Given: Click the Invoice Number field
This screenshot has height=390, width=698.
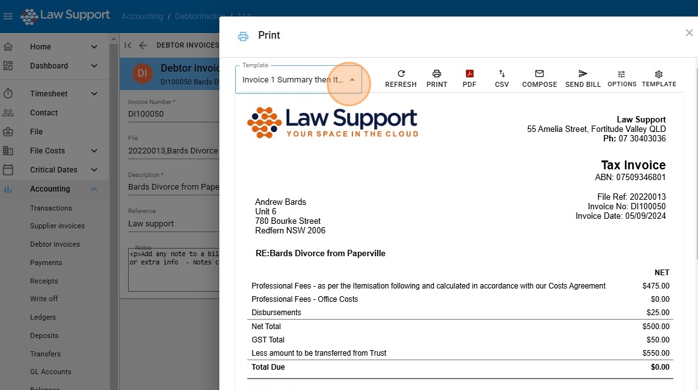Looking at the screenshot, I should click(174, 114).
